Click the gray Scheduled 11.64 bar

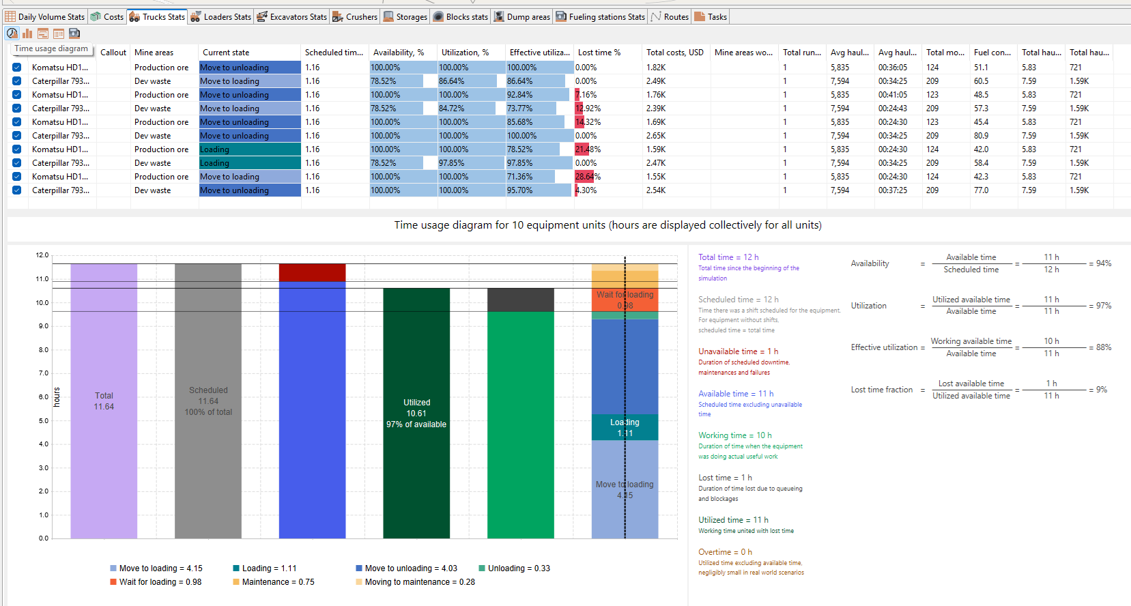click(x=208, y=401)
